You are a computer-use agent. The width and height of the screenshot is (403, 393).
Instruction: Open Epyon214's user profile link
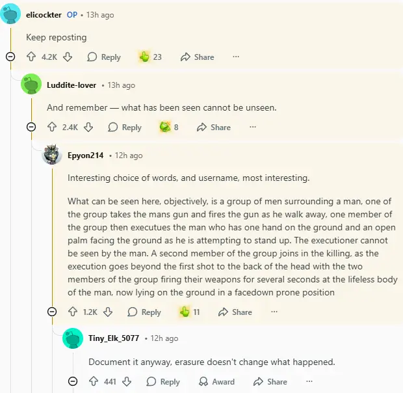coord(86,156)
